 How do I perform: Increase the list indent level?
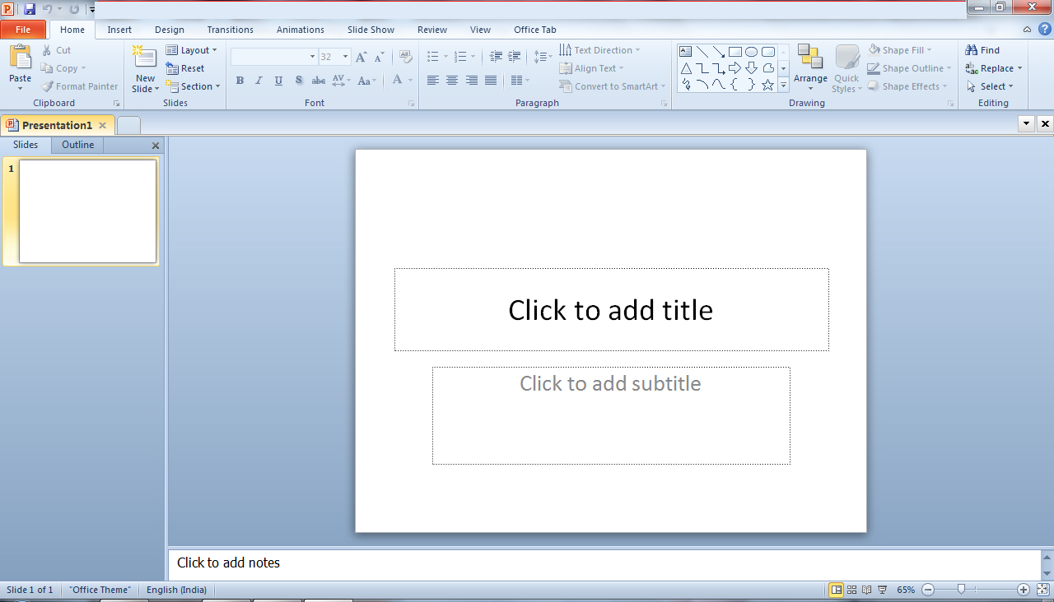(515, 57)
